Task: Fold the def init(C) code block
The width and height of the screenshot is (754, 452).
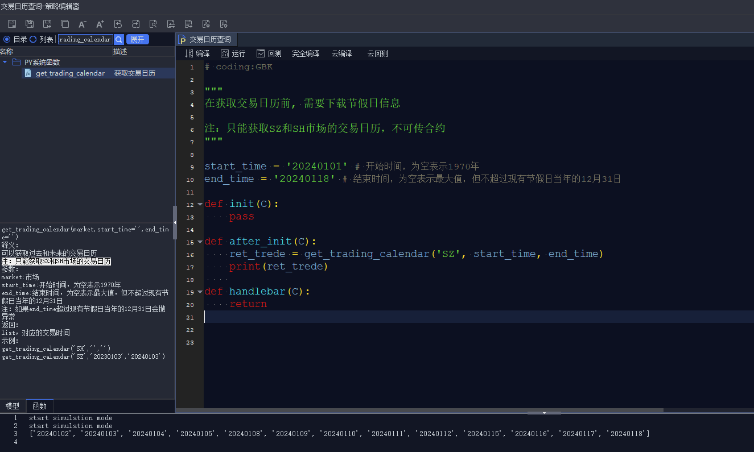Action: 200,204
